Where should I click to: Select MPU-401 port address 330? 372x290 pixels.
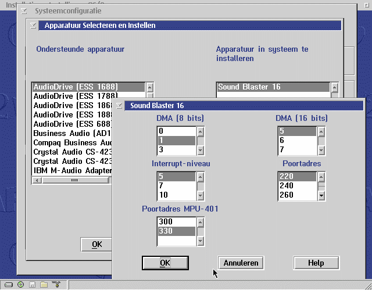coord(177,231)
